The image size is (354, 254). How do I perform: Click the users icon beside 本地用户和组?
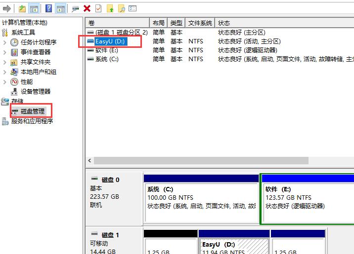tap(14, 72)
